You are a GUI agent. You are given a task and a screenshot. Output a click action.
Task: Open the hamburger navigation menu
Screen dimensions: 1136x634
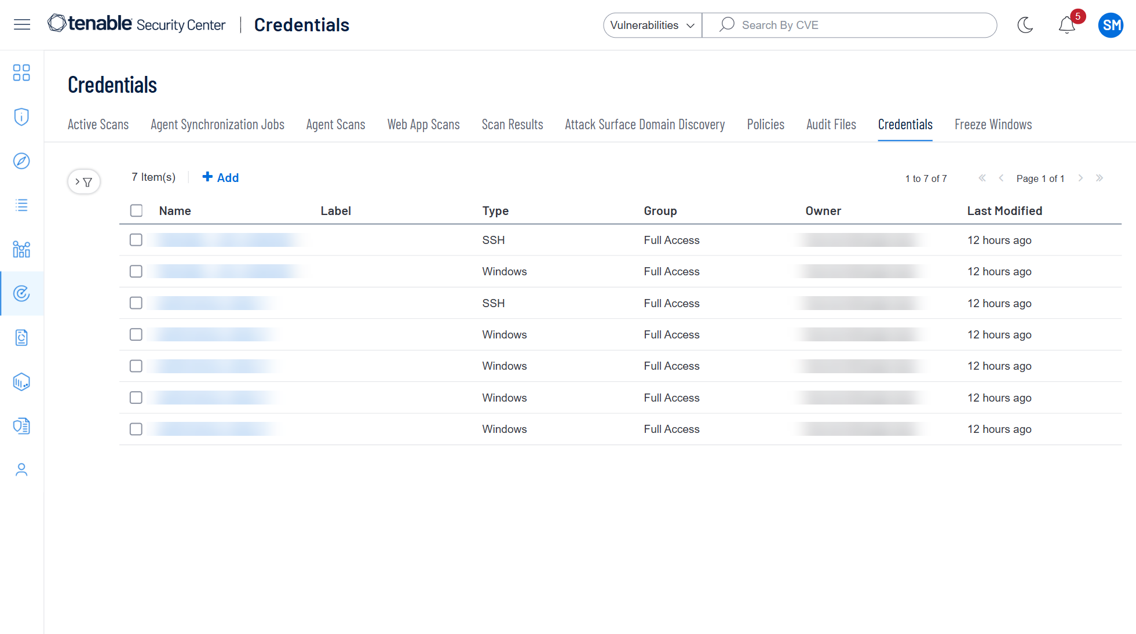coord(22,24)
